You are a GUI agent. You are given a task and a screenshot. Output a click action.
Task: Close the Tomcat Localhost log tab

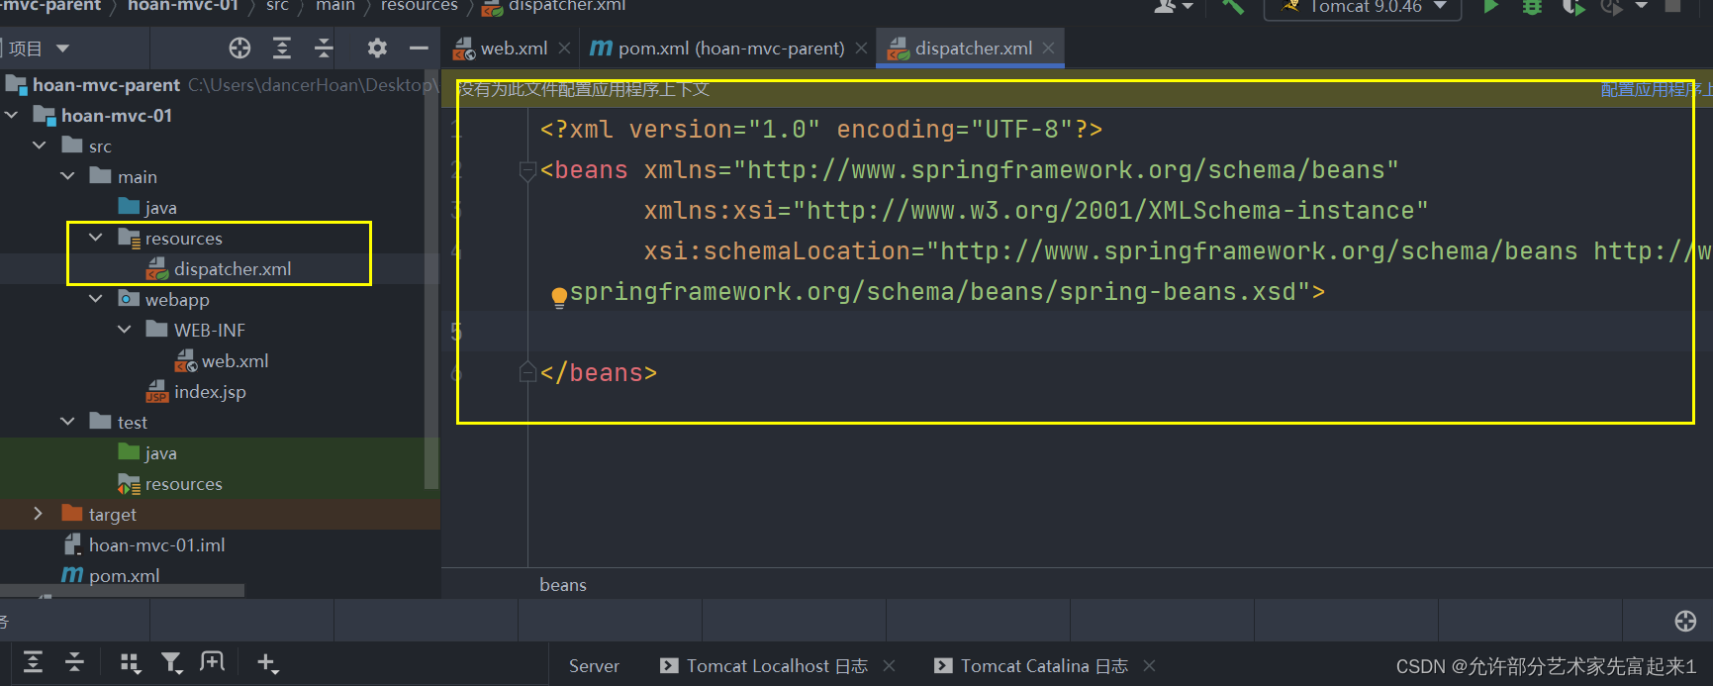[x=889, y=666]
